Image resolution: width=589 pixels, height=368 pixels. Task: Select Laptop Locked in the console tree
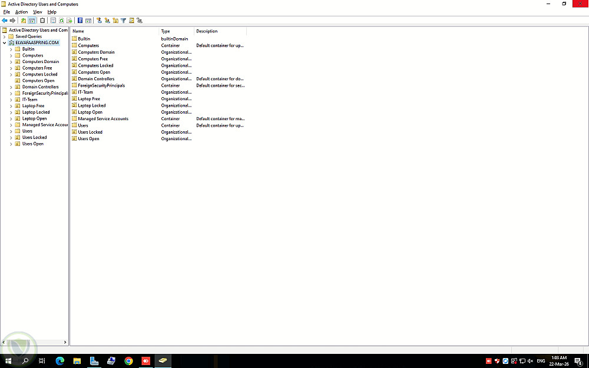[x=36, y=112]
